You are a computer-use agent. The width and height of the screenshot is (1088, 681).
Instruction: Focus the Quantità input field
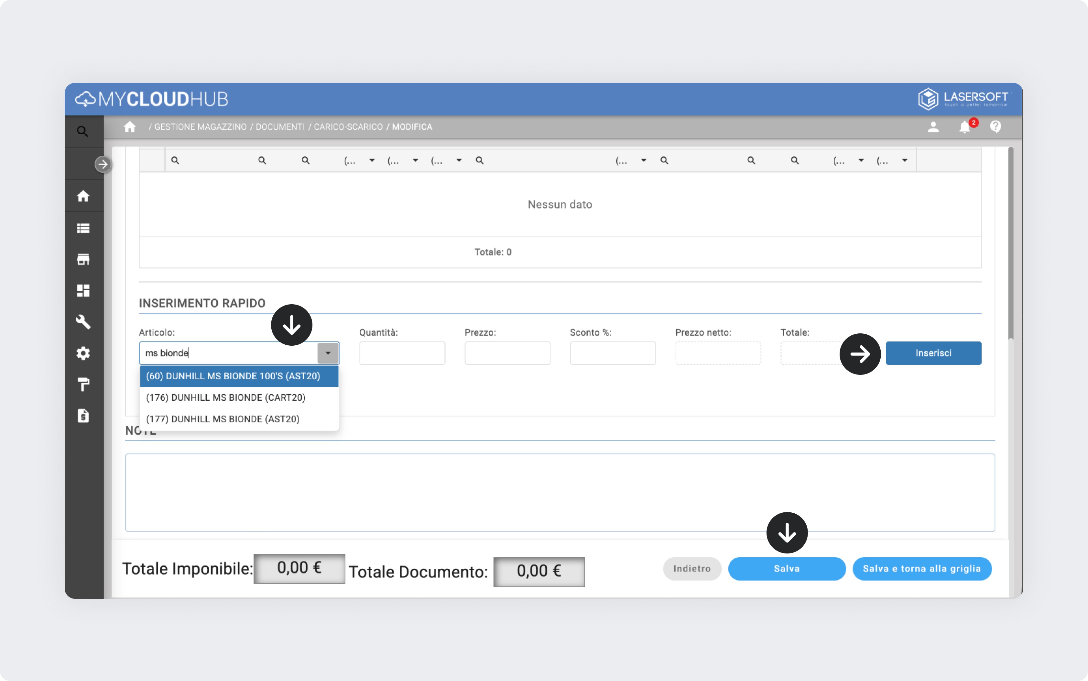402,353
